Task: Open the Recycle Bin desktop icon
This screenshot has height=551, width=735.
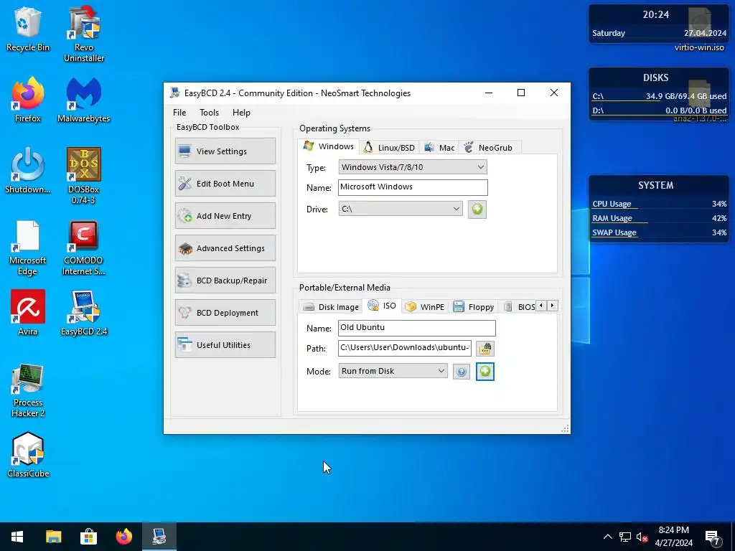Action: (x=28, y=29)
